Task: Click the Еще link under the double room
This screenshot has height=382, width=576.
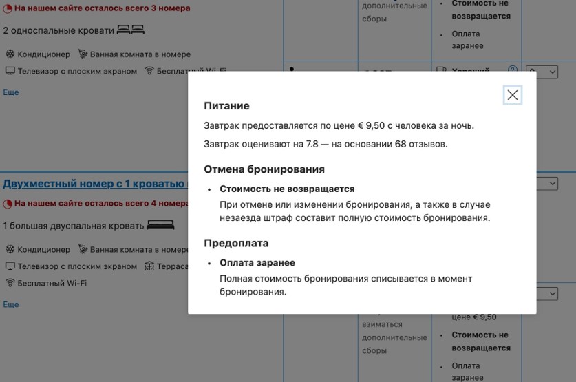Action: point(10,304)
